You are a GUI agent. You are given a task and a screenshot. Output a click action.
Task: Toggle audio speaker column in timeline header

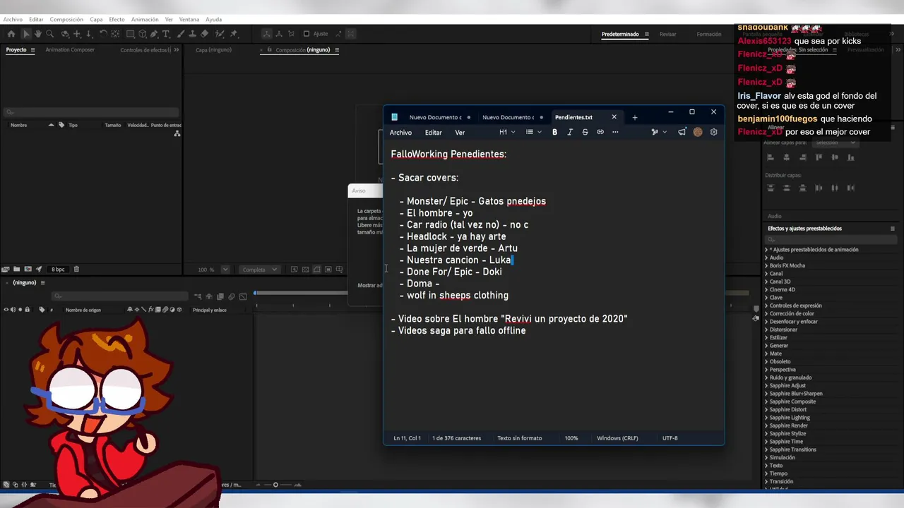pyautogui.click(x=13, y=310)
